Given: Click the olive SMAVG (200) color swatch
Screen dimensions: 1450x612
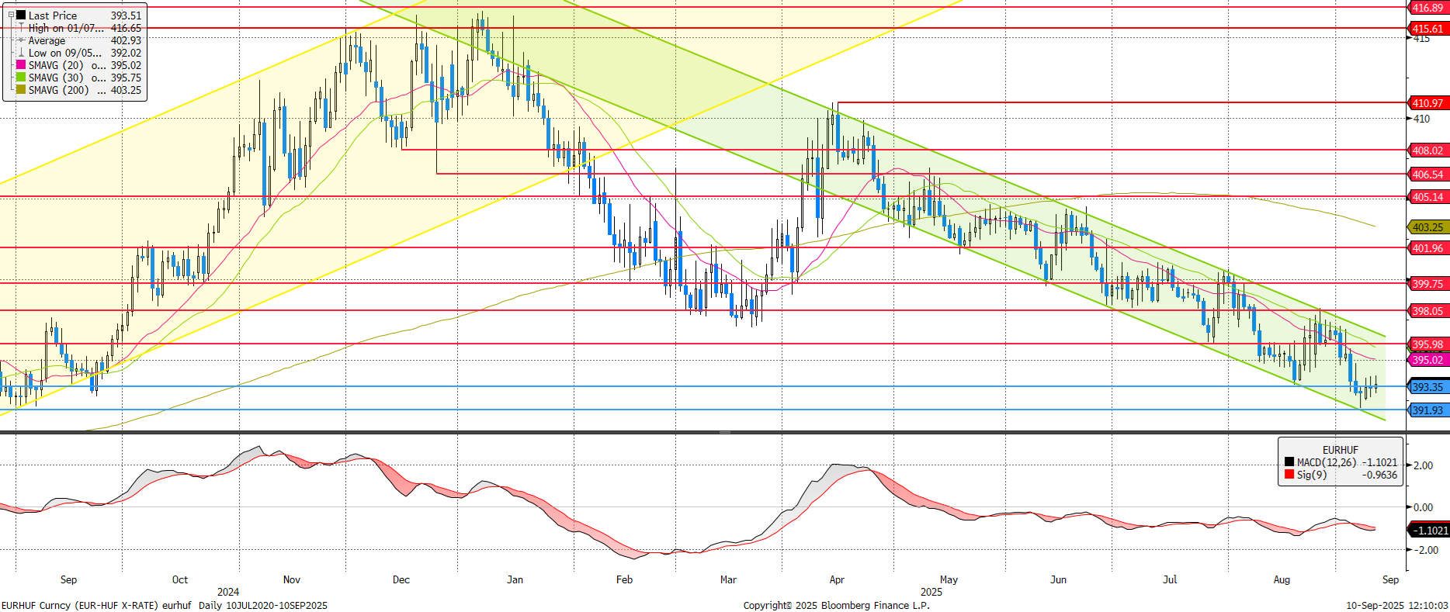Looking at the screenshot, I should coord(21,90).
